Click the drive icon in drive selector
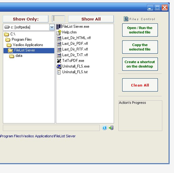174x173 pixels. (x=7, y=27)
